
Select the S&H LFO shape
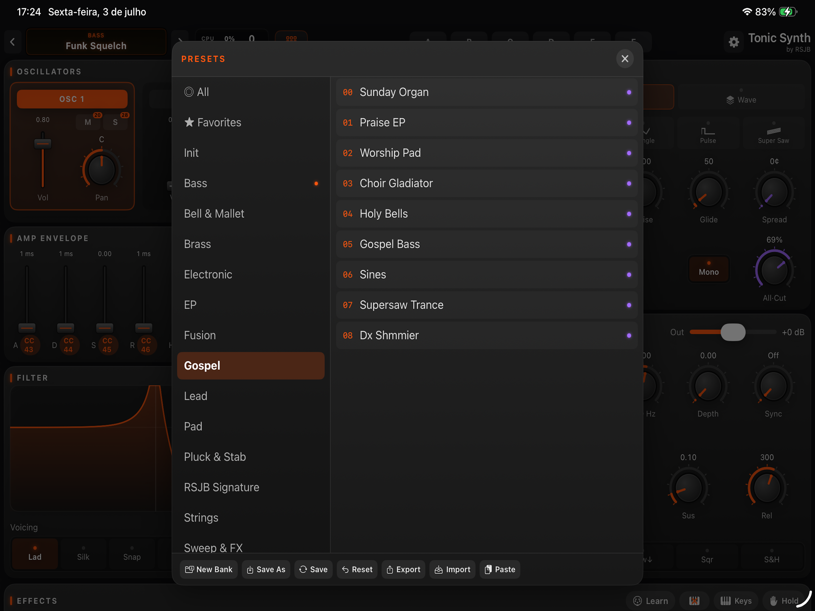(x=771, y=556)
